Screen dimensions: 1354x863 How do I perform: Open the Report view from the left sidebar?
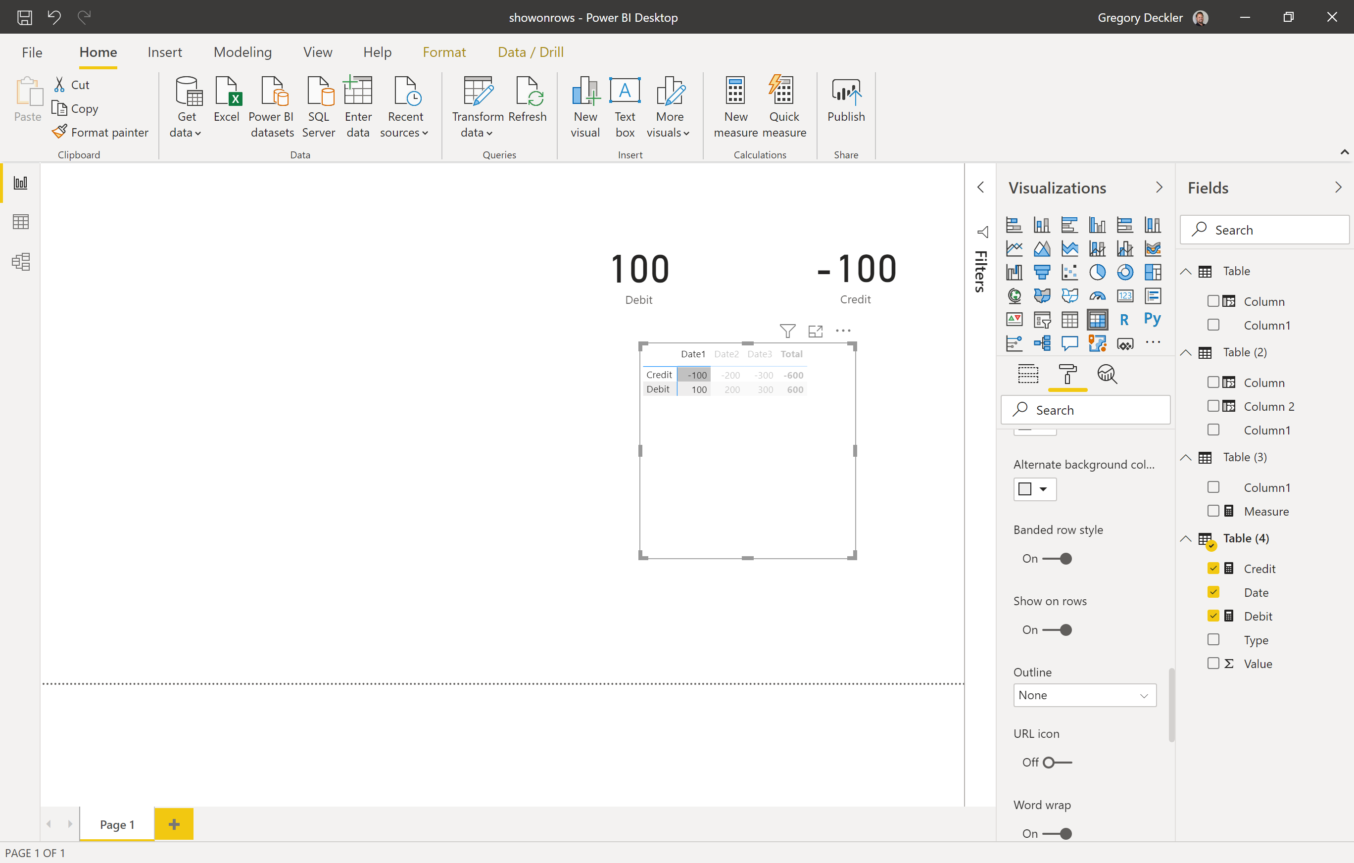point(21,183)
